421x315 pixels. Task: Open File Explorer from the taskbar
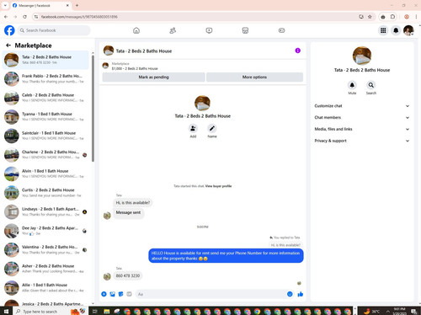click(107, 311)
